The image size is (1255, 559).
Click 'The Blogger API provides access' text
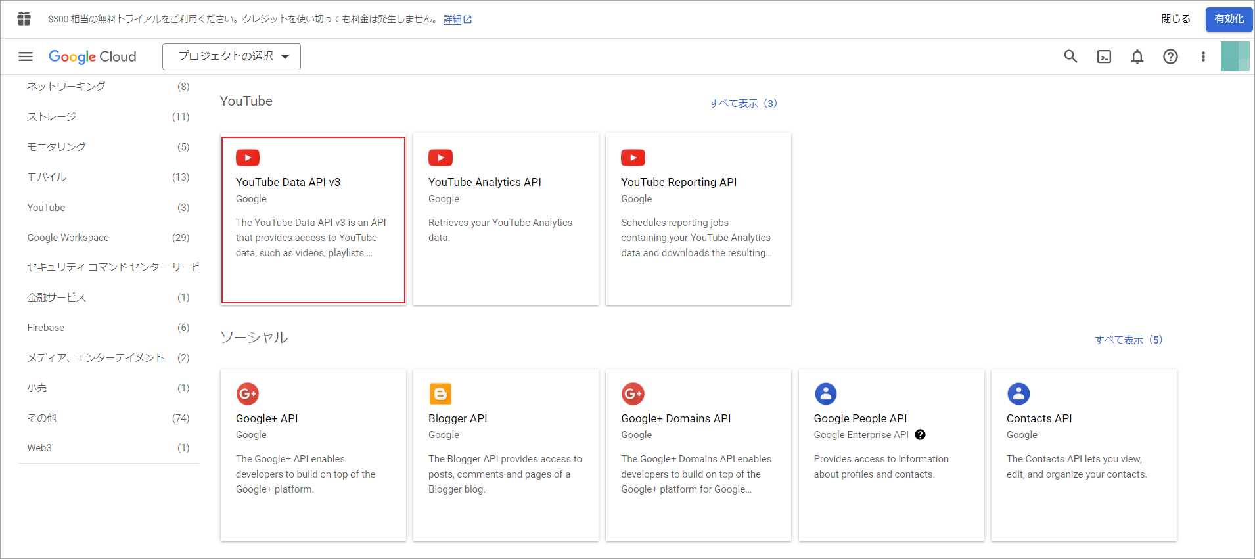pyautogui.click(x=505, y=474)
